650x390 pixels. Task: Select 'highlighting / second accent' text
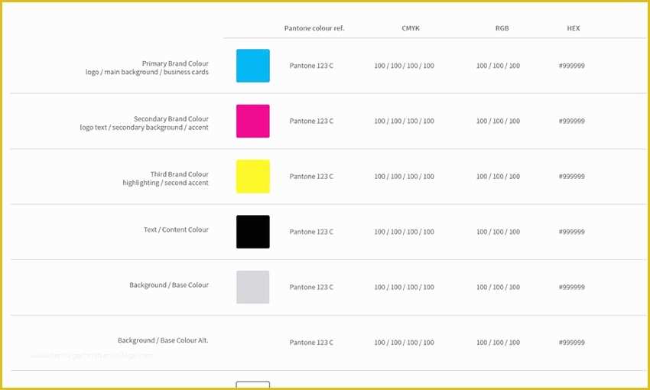pyautogui.click(x=165, y=183)
